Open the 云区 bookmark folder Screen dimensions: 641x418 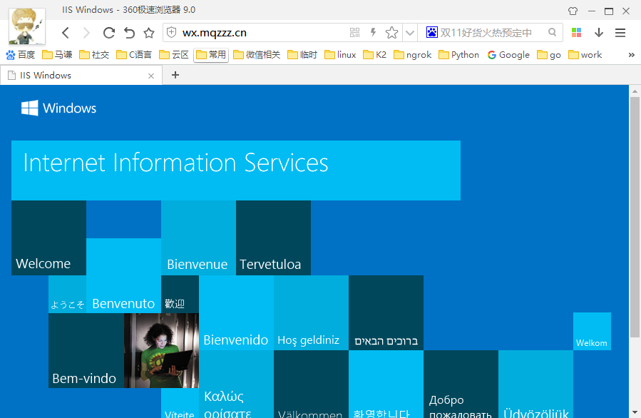click(174, 55)
